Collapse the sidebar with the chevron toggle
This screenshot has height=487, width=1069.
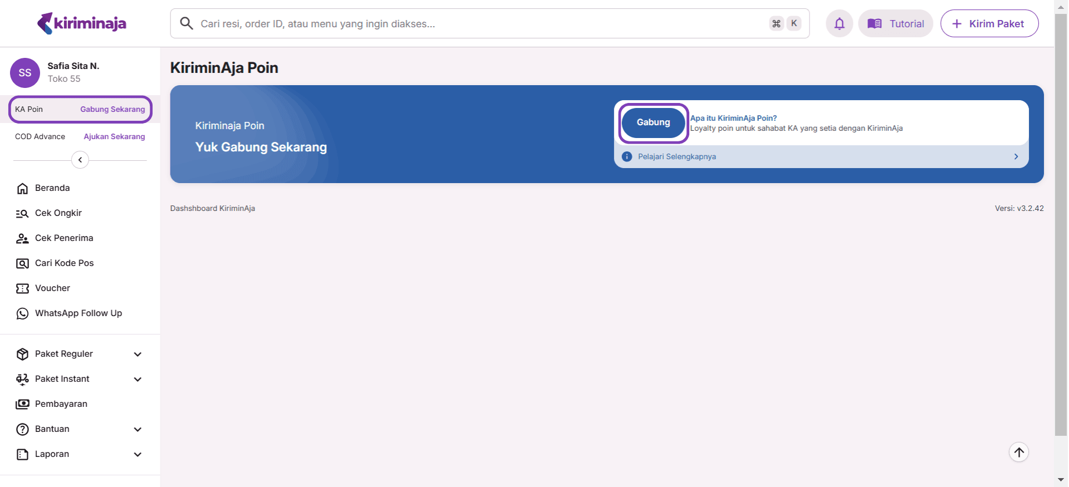pos(80,160)
